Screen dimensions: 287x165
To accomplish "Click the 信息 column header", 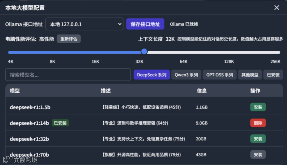I will point(201,91).
